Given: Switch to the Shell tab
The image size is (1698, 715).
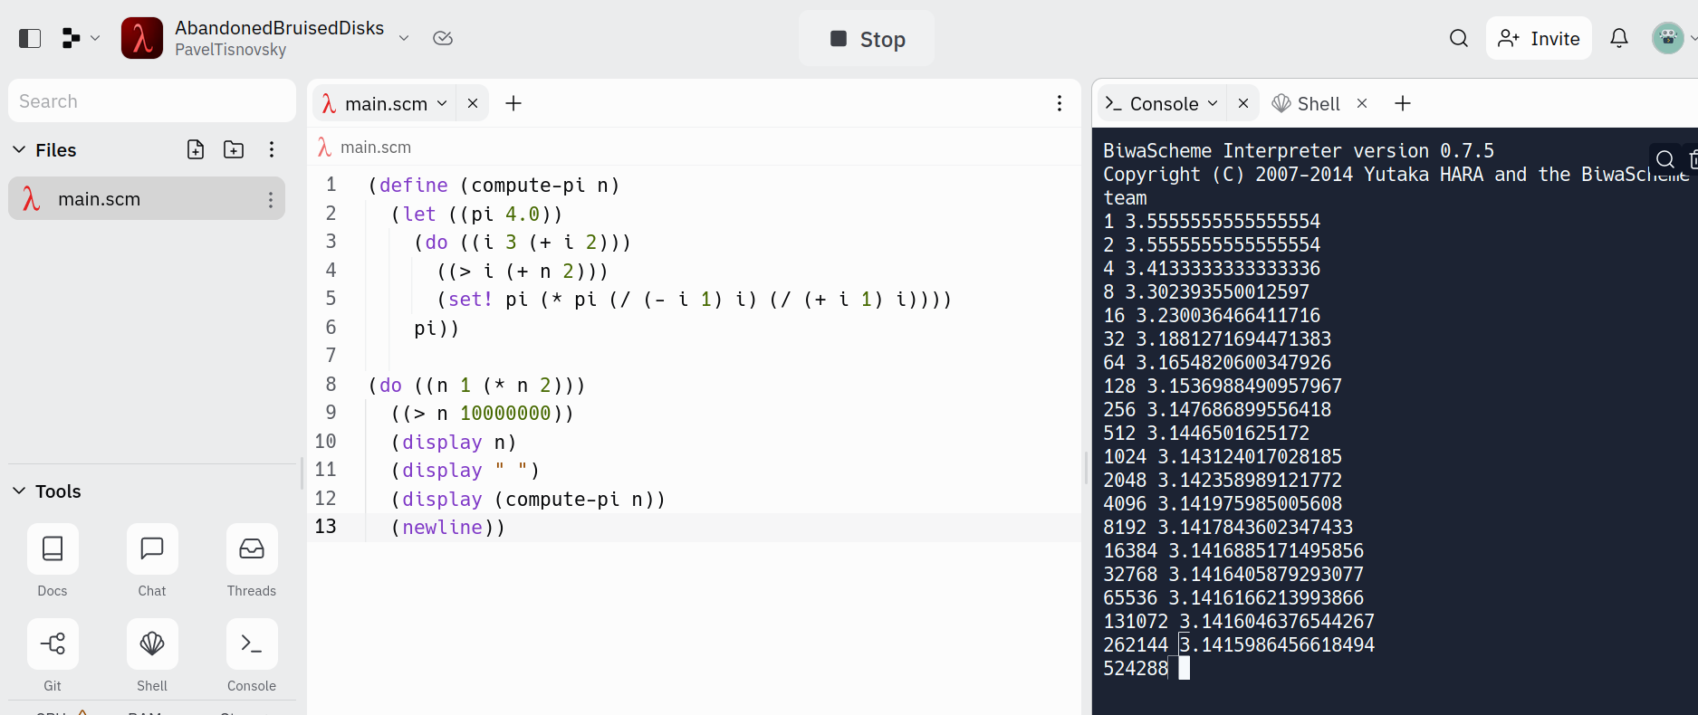Looking at the screenshot, I should tap(1306, 103).
